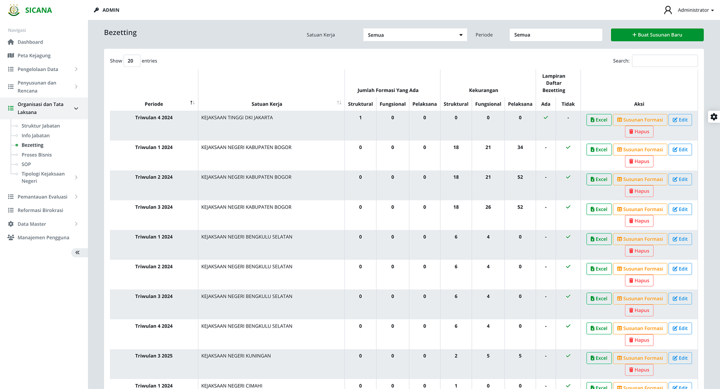Click Lampiran Ada checkmark for DKI Jakarta
The width and height of the screenshot is (720, 389).
coord(545,117)
